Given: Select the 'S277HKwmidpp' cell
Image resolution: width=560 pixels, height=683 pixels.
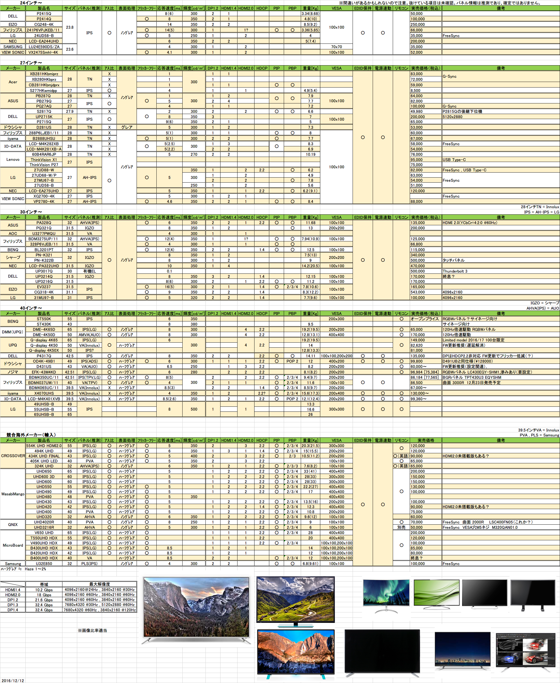Looking at the screenshot, I should [x=44, y=90].
